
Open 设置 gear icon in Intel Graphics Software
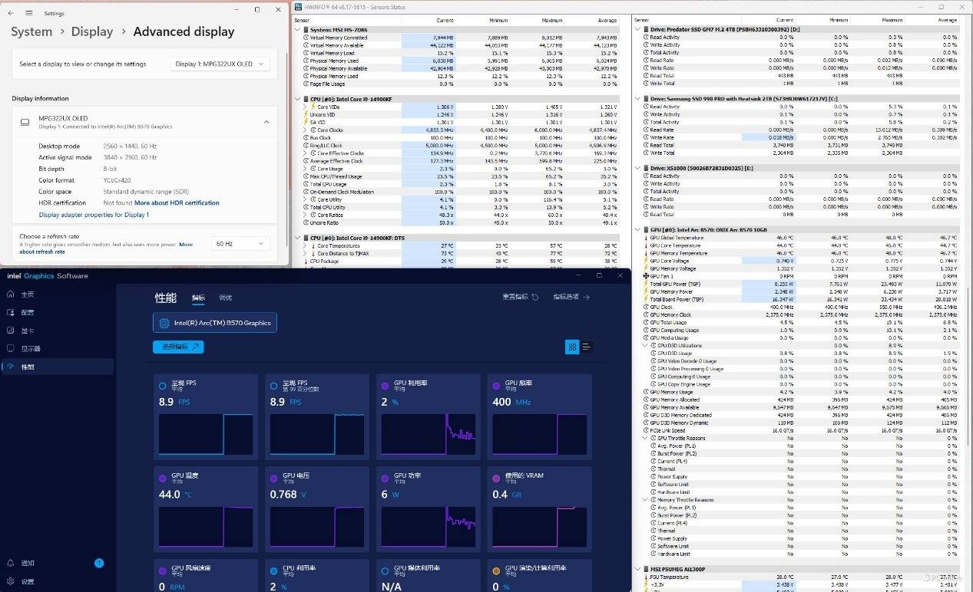[11, 581]
